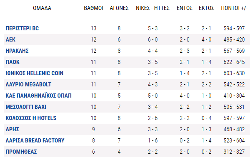Open the ΜΕΣΟΛΟΓΓΙ BAXI team link
This screenshot has width=250, height=157.
click(26, 107)
